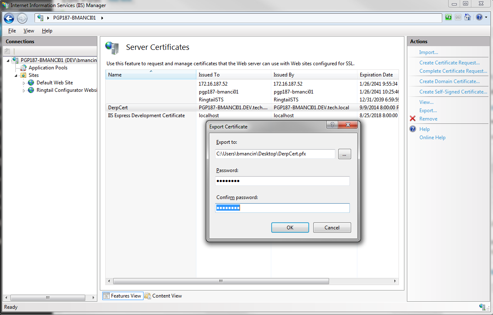Click the Password field
The width and height of the screenshot is (493, 315).
282,181
